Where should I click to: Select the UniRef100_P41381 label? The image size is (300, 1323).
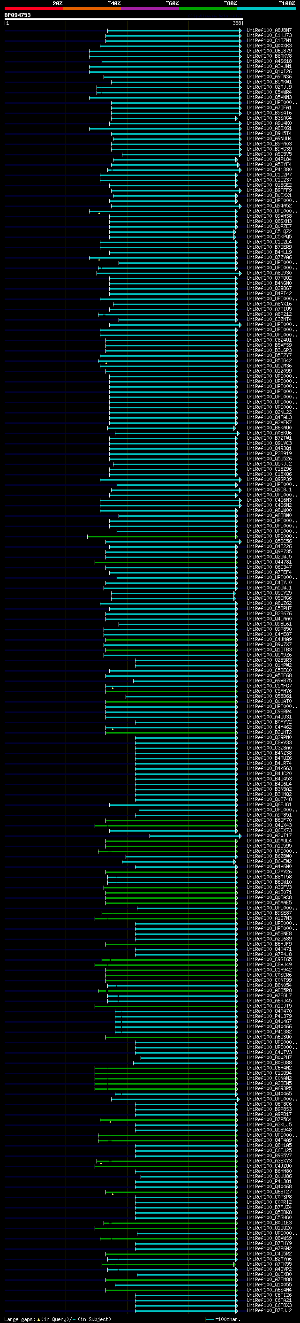coord(269,1181)
